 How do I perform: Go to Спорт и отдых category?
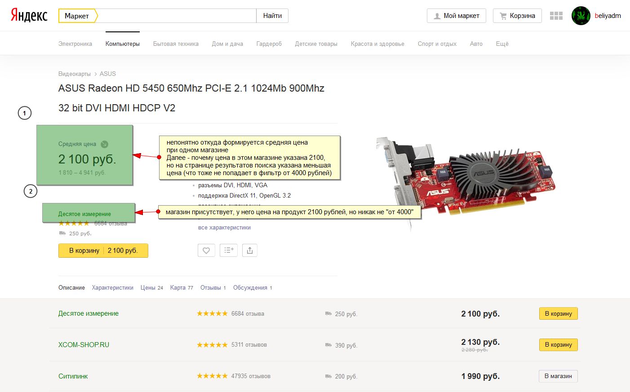(437, 44)
